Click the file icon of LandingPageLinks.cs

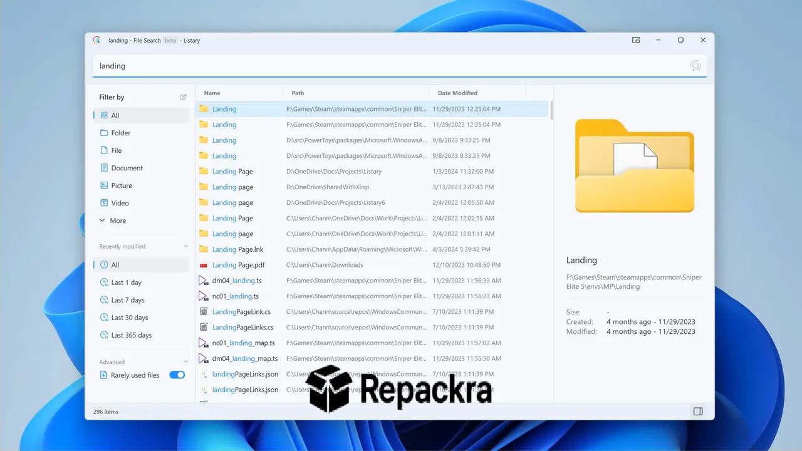coord(203,327)
